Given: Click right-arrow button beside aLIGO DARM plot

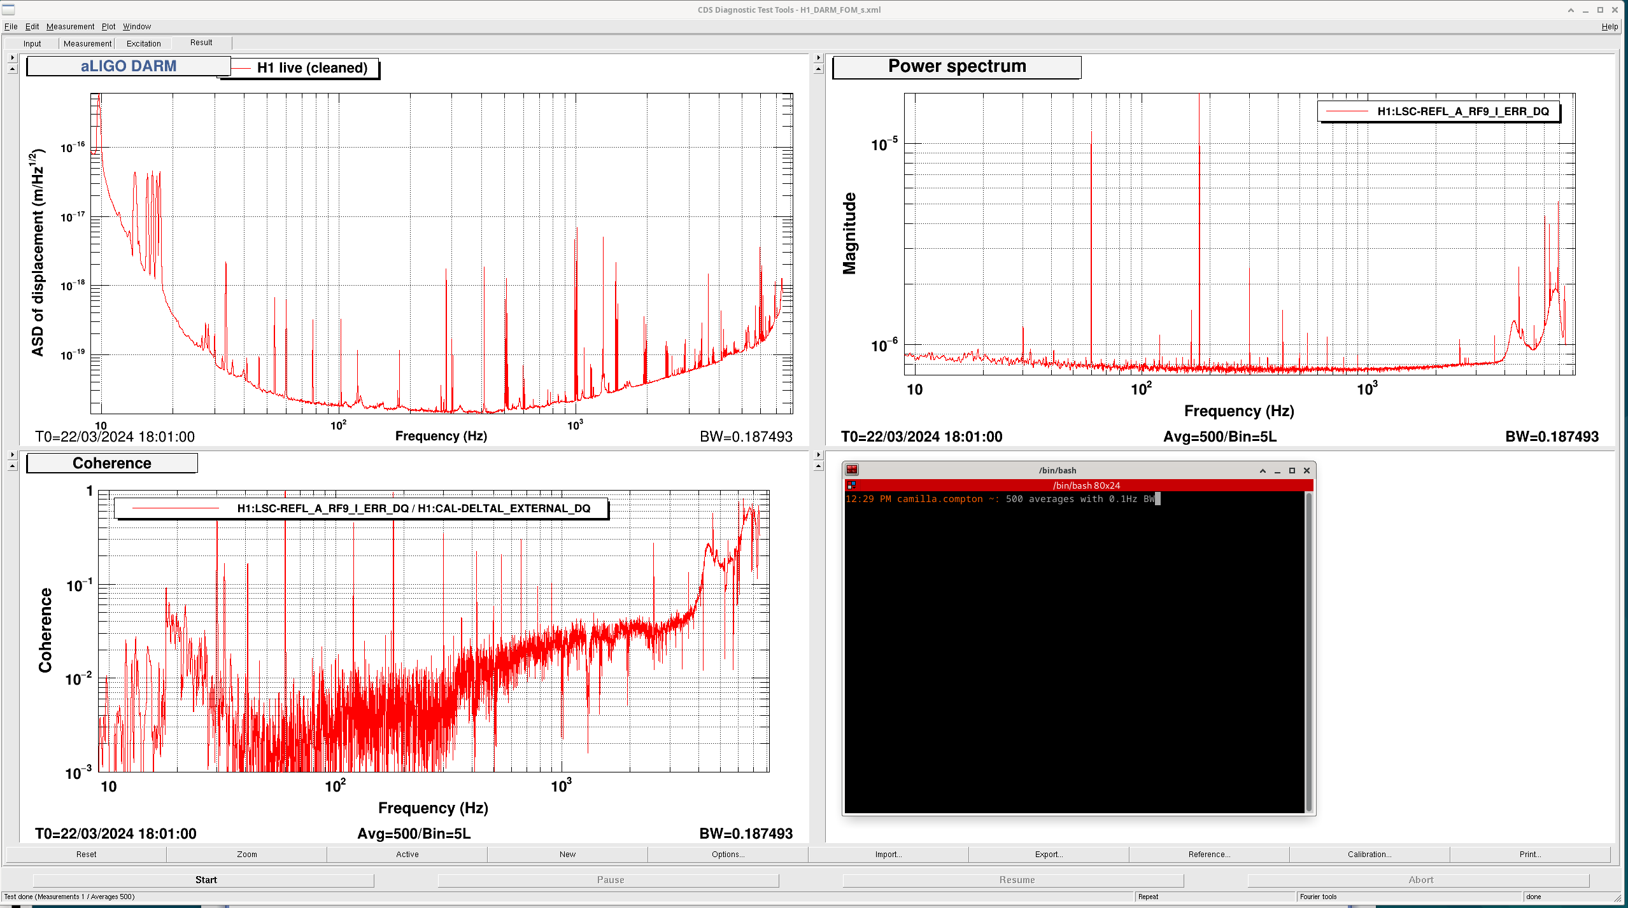Looking at the screenshot, I should tap(12, 58).
